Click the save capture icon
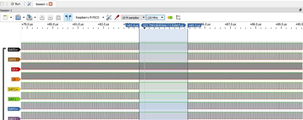This screenshot has height=120, width=303. click(x=29, y=18)
